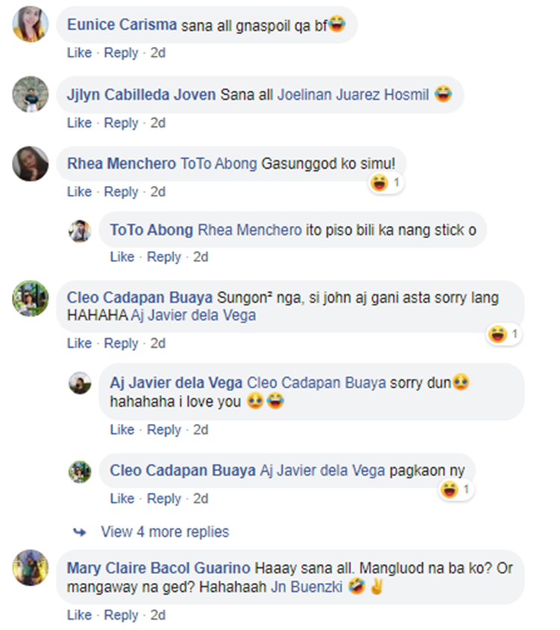This screenshot has width=560, height=630.
Task: Click Aj Javier dela Vega's reply avatar
Action: pos(80,383)
